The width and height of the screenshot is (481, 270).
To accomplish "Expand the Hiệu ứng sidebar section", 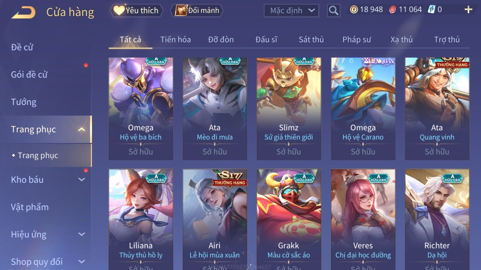I will pos(82,235).
